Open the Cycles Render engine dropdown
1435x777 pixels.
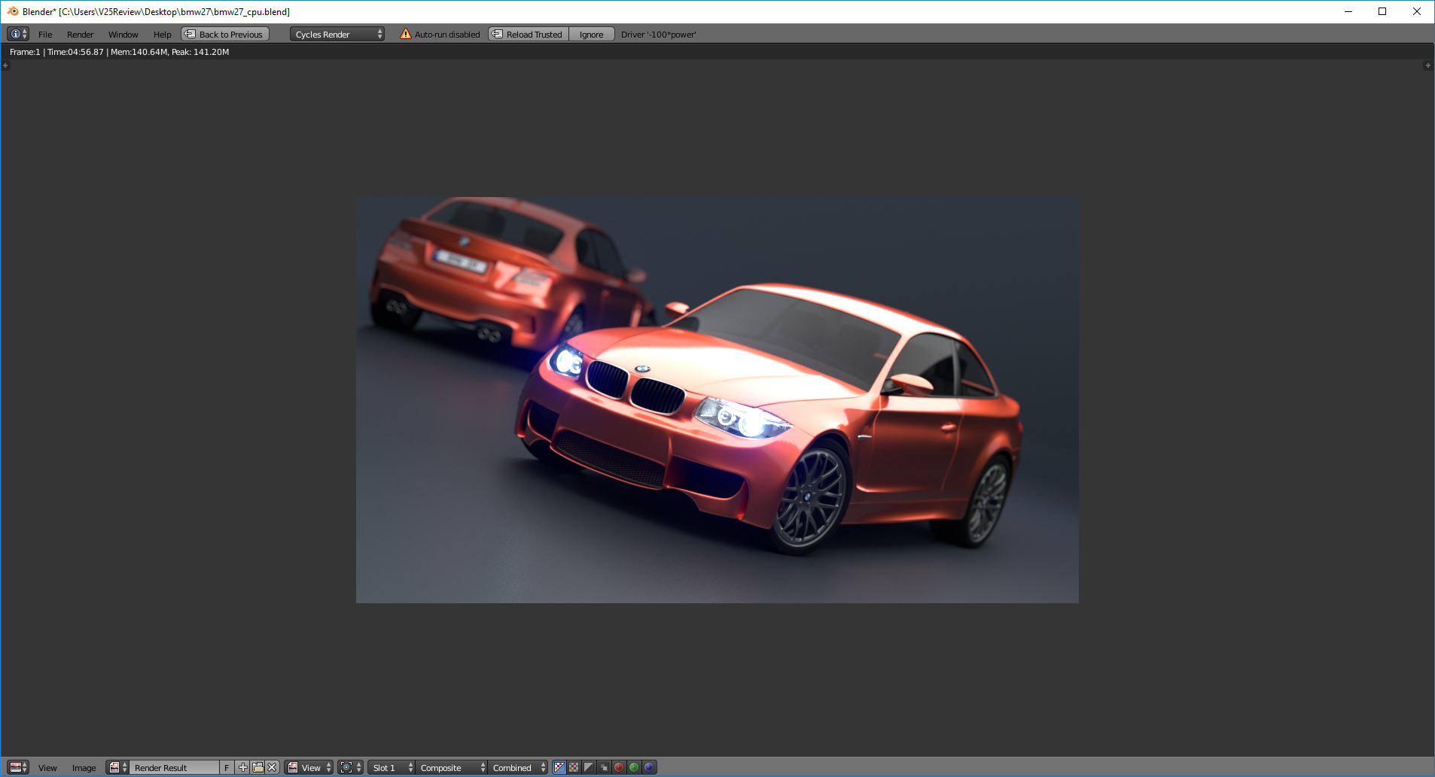tap(337, 34)
